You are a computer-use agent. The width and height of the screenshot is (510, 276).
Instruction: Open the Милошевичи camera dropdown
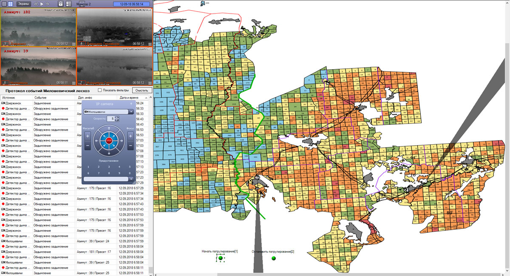click(x=131, y=112)
